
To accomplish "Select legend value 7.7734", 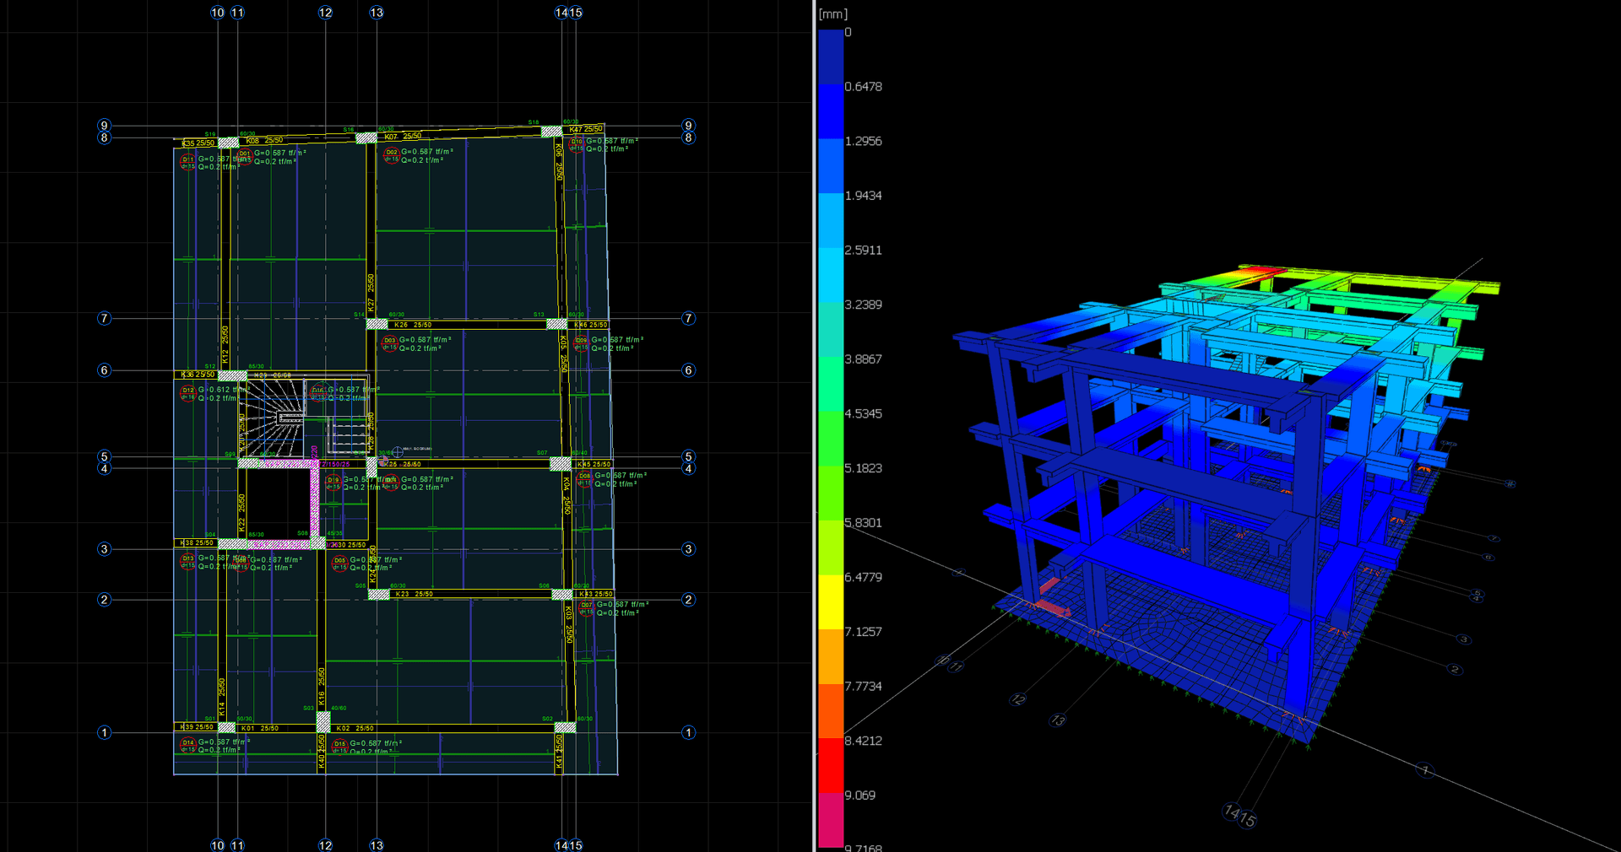I will 863,687.
